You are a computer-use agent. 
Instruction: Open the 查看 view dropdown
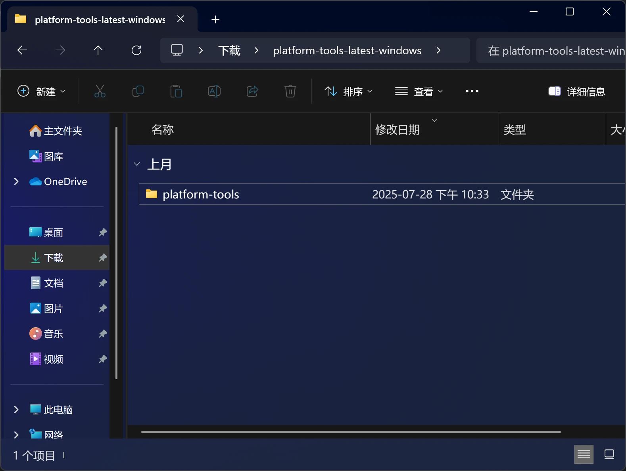coord(419,92)
